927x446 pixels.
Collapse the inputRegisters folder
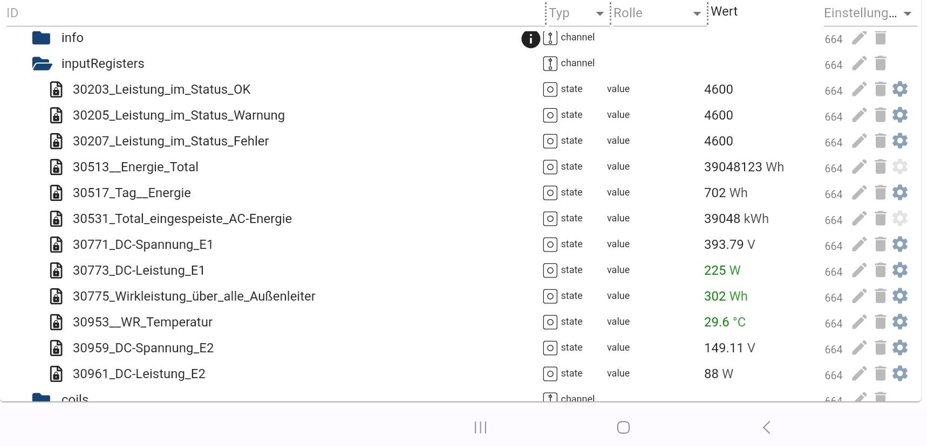point(42,64)
